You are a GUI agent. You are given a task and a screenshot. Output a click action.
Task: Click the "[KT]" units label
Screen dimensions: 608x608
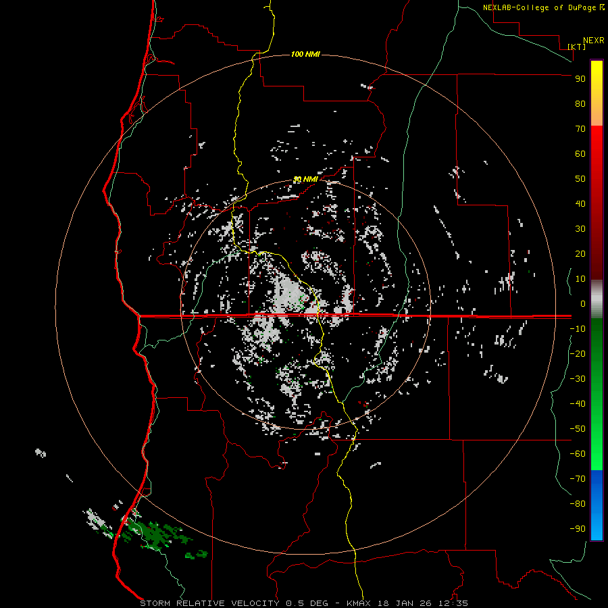pyautogui.click(x=576, y=47)
